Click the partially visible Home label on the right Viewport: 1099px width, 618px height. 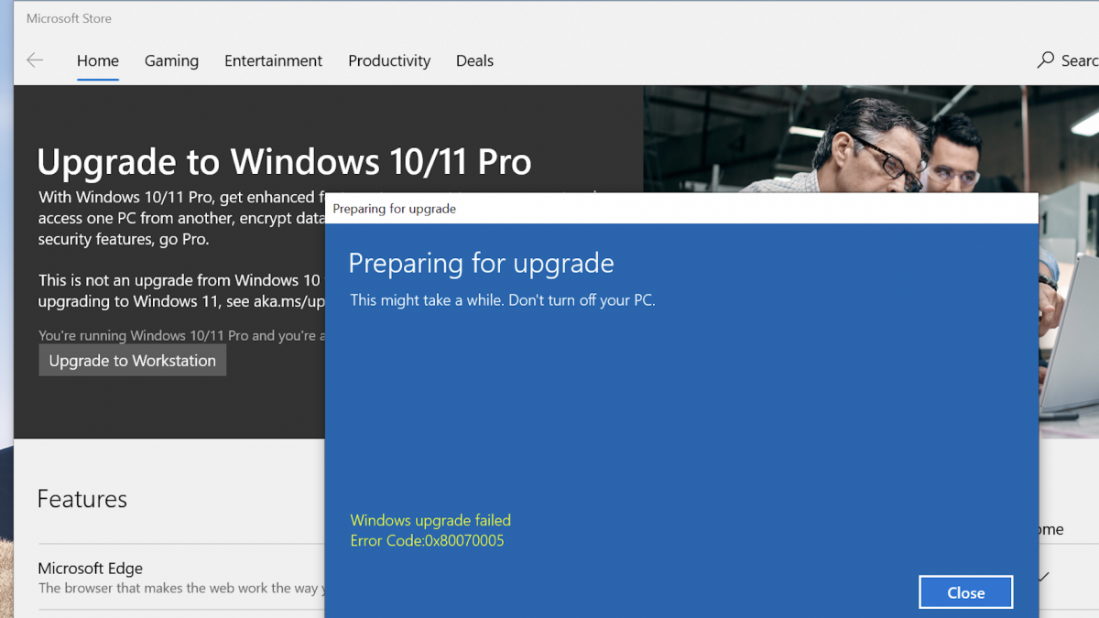1051,529
